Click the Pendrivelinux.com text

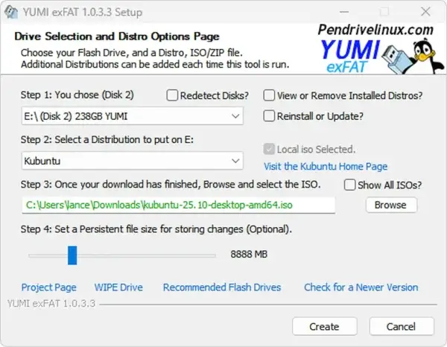pos(375,30)
